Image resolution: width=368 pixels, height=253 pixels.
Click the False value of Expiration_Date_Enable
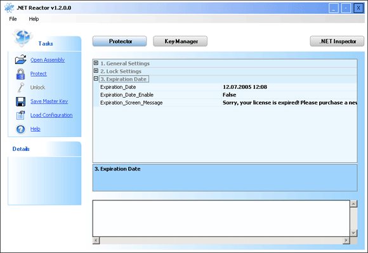click(x=229, y=94)
